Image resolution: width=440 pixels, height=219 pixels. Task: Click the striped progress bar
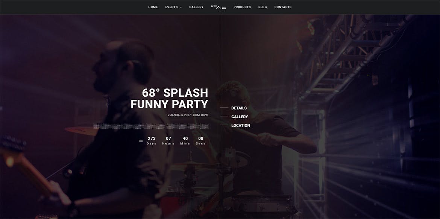(x=151, y=127)
